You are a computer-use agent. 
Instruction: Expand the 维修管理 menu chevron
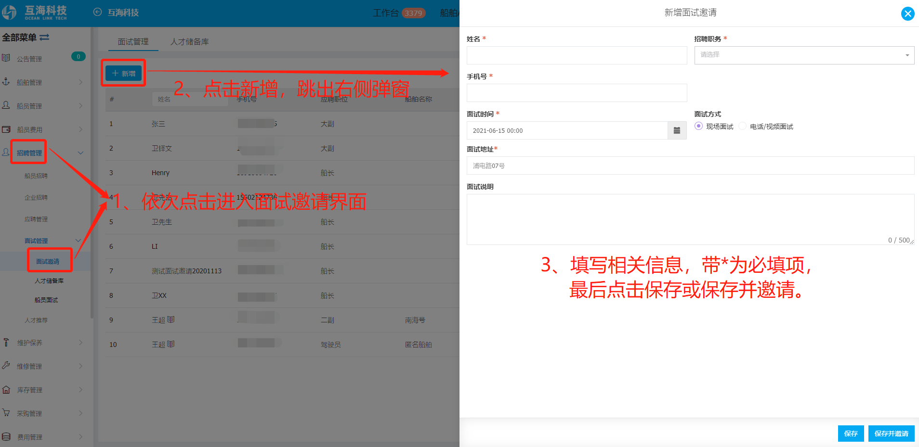pyautogui.click(x=80, y=366)
